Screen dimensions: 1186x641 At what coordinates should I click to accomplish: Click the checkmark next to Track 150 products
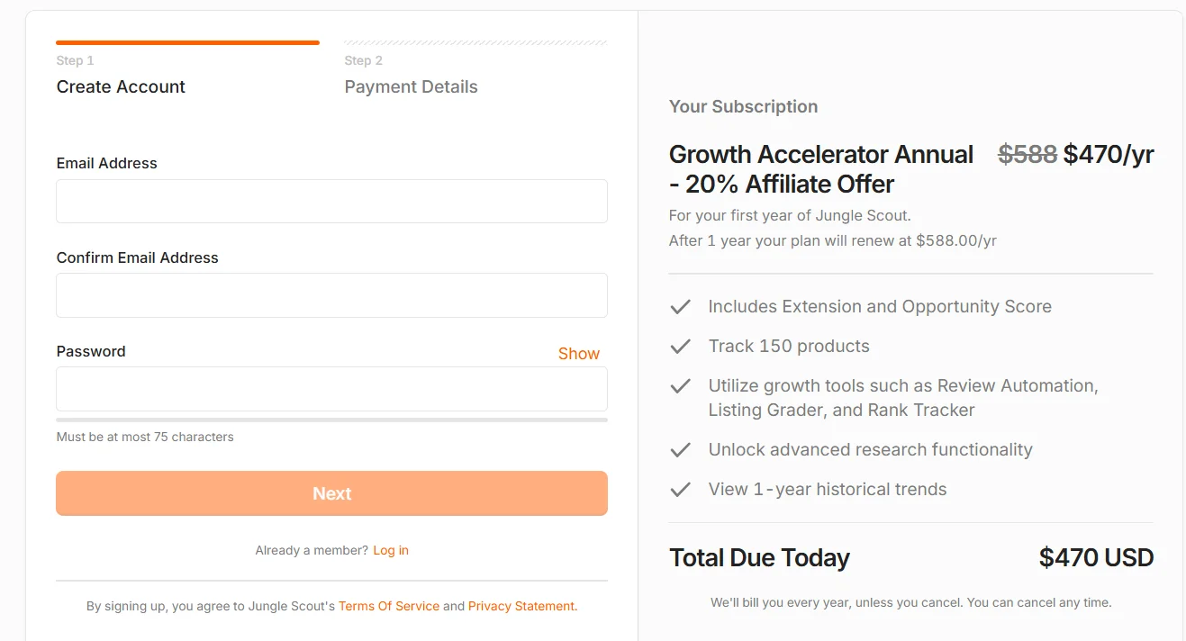pyautogui.click(x=680, y=347)
